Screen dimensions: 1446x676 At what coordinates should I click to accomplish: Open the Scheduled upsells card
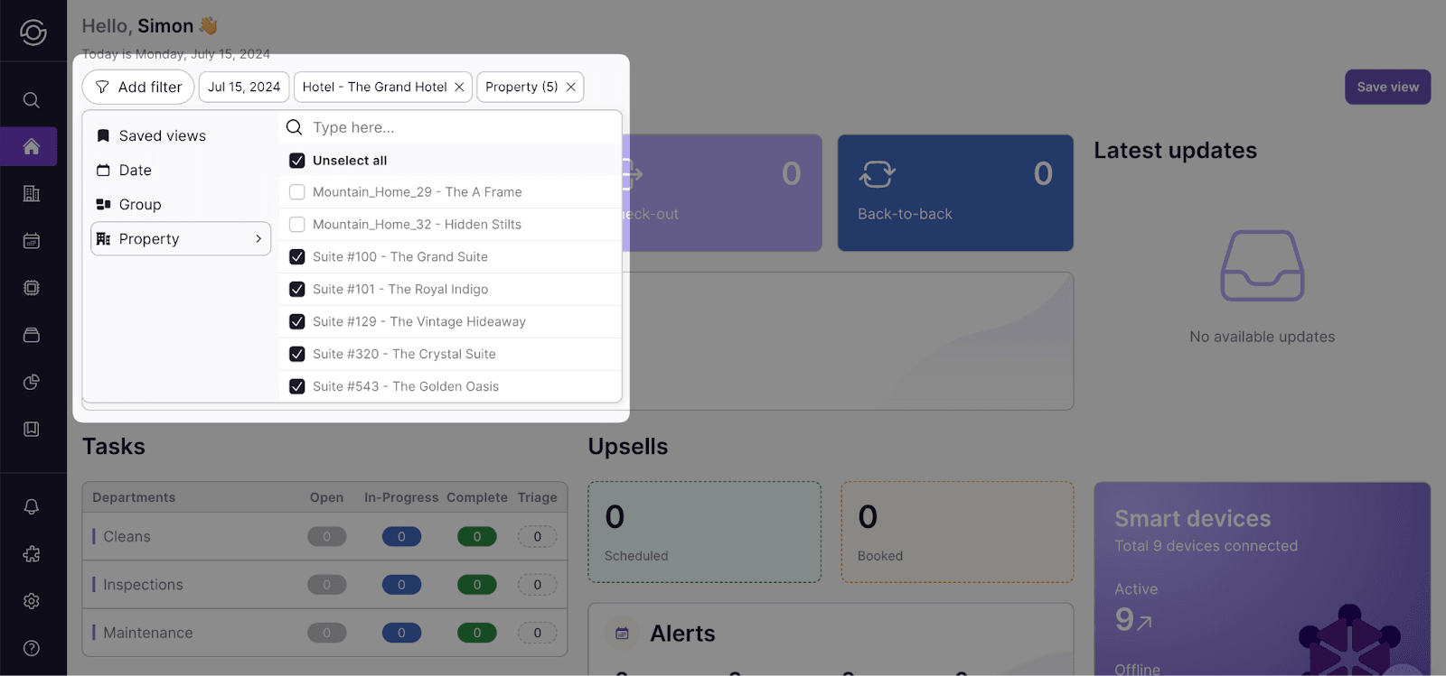click(x=704, y=532)
